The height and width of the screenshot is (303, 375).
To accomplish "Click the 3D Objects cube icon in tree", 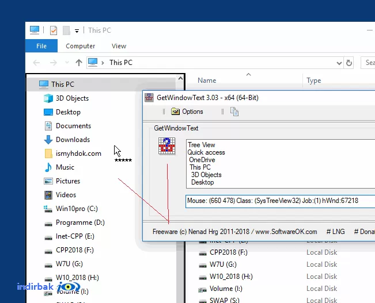I will pos(48,98).
